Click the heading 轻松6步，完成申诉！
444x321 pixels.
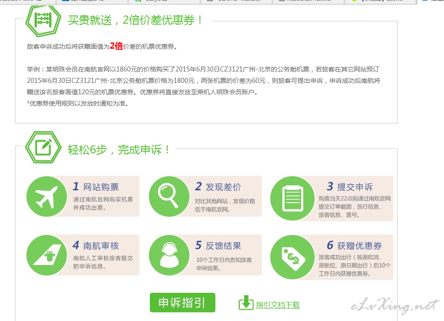tap(119, 150)
